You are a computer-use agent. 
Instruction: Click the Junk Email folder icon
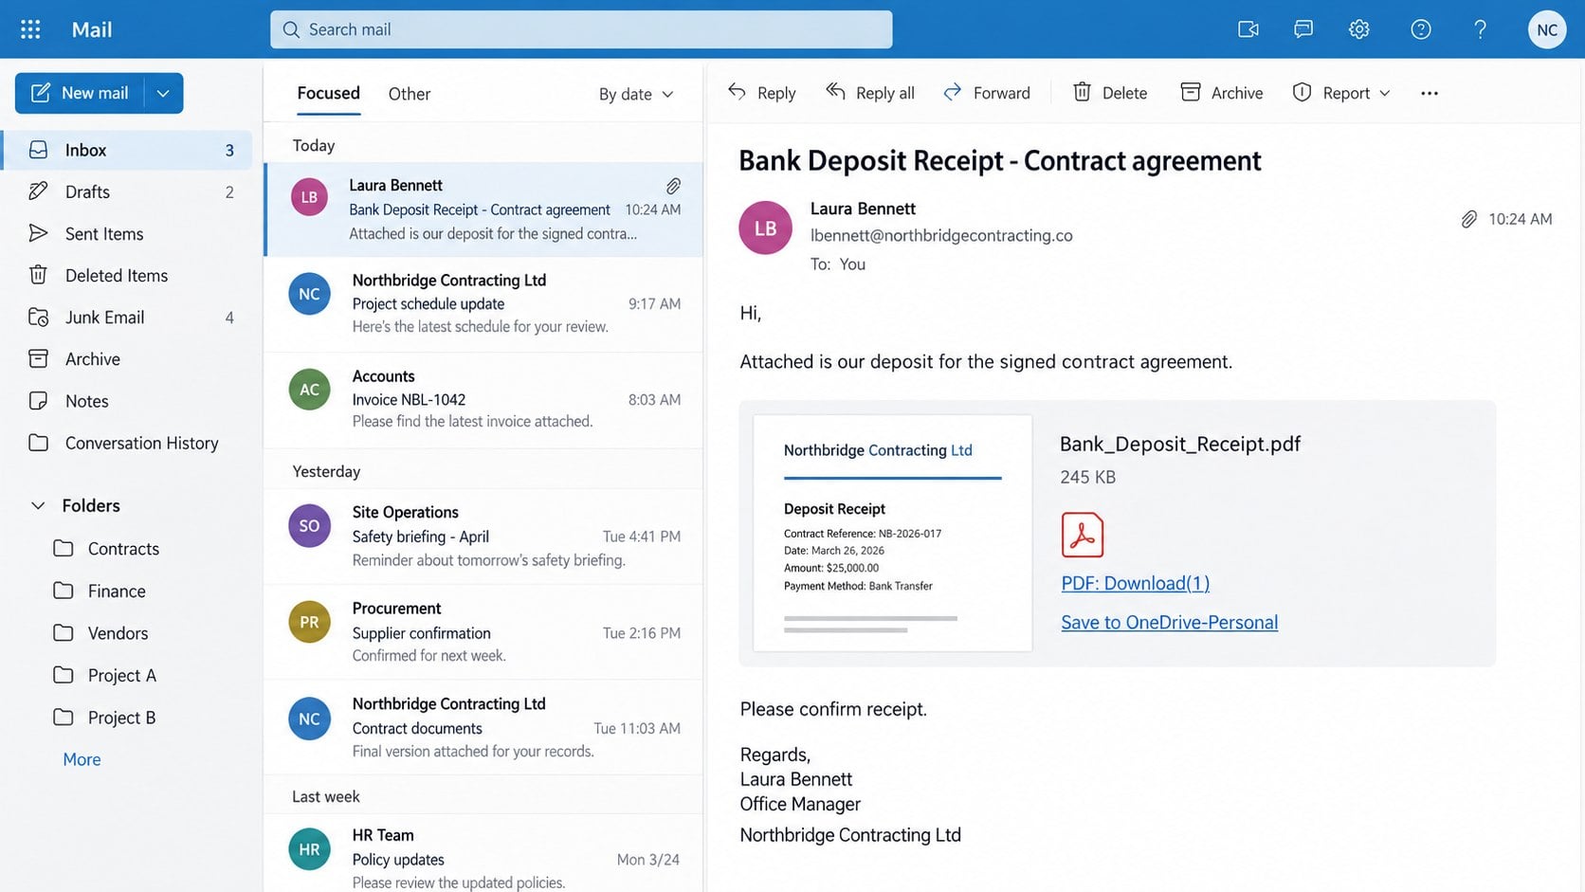(x=38, y=317)
